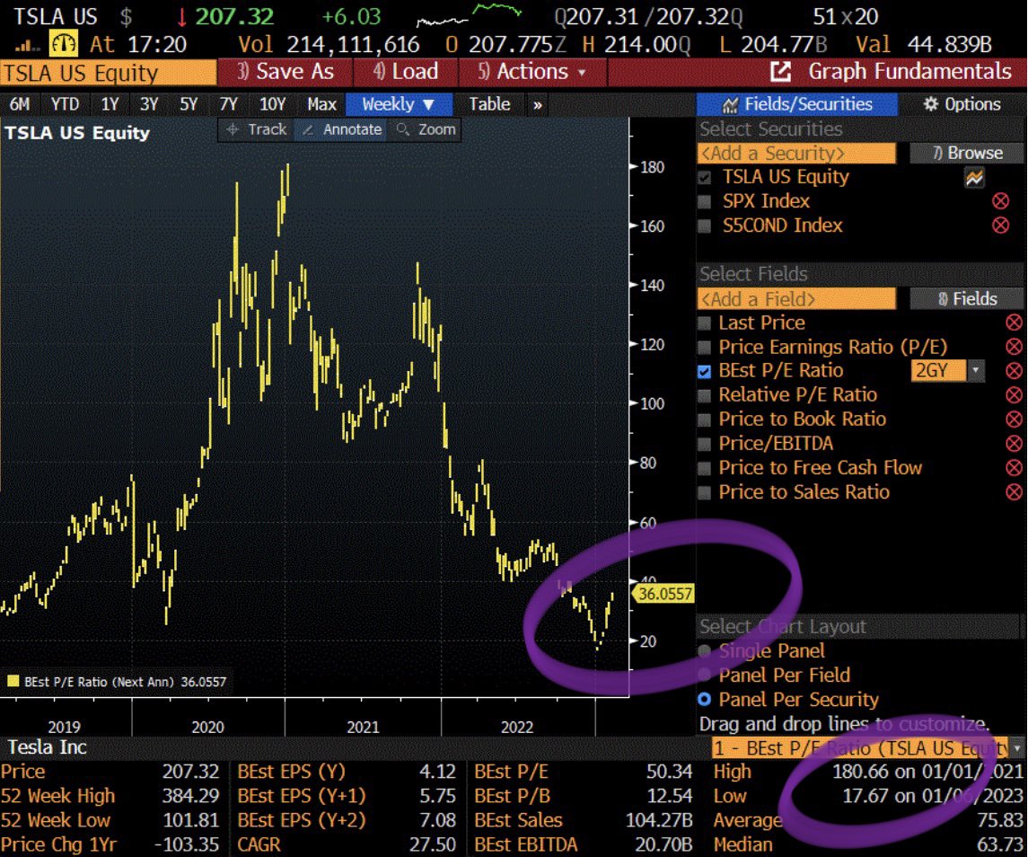Select the Max range

[321, 104]
